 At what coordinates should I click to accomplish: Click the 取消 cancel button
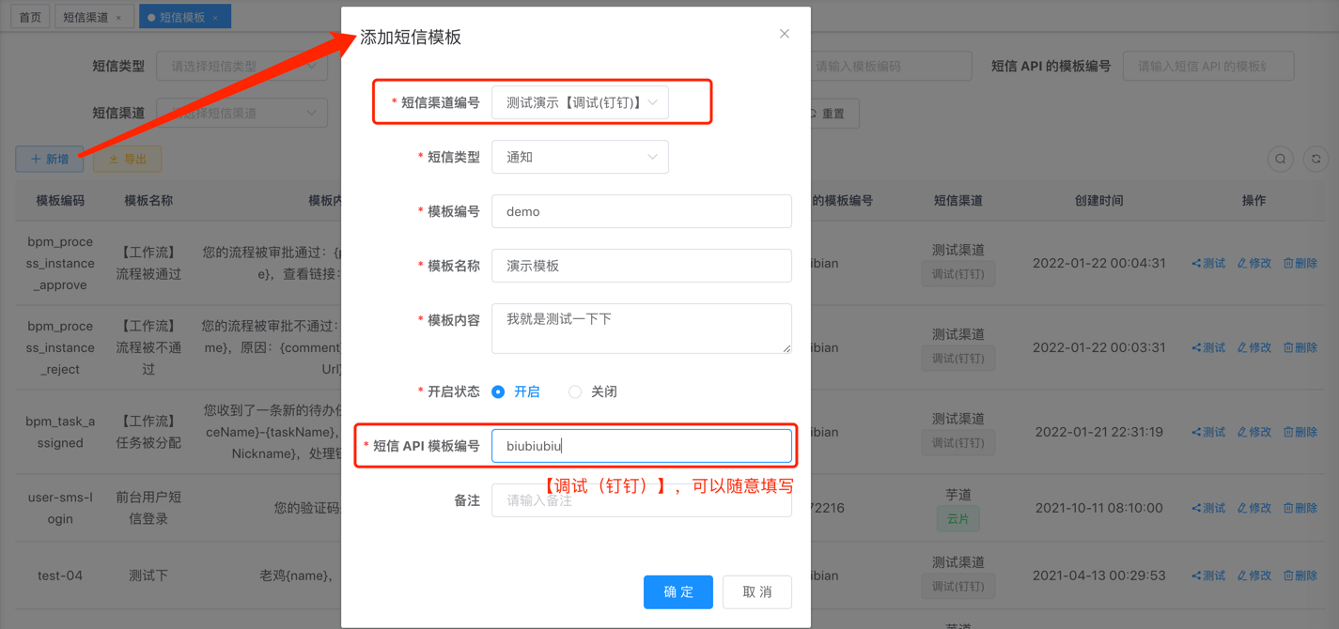757,591
